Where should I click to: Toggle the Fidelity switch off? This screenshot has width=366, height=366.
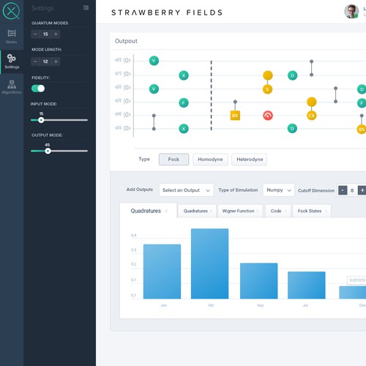[38, 89]
